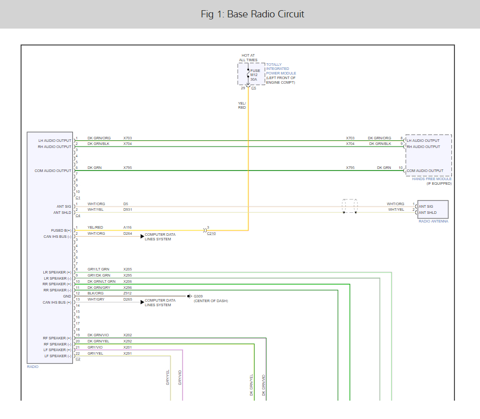Click the arrow next to wire D265
Image resolution: width=480 pixels, height=419 pixels.
(x=142, y=302)
